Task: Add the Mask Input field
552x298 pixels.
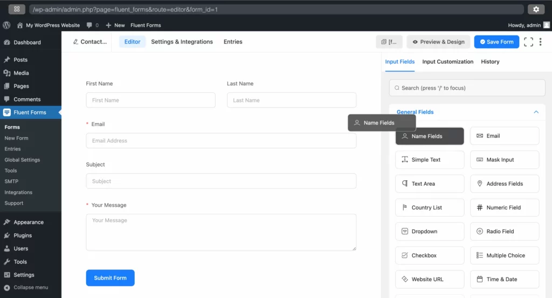Action: [x=505, y=160]
